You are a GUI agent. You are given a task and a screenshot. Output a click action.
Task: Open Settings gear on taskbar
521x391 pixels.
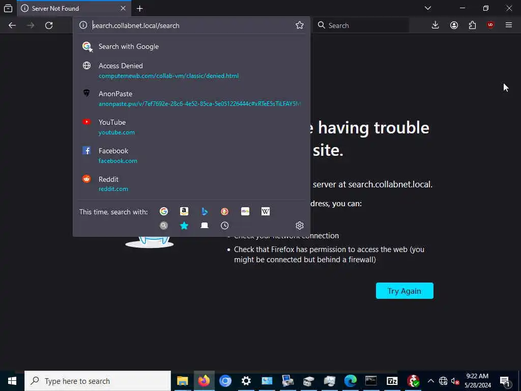point(246,381)
